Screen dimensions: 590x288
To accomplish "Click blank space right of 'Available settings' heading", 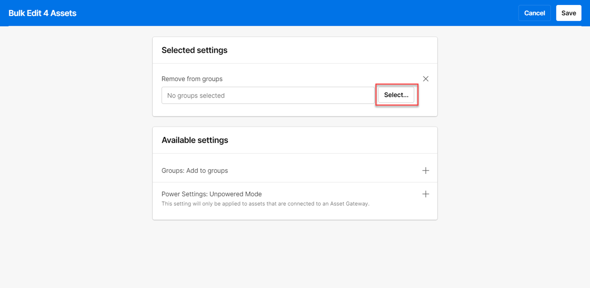I will pyautogui.click(x=331, y=140).
